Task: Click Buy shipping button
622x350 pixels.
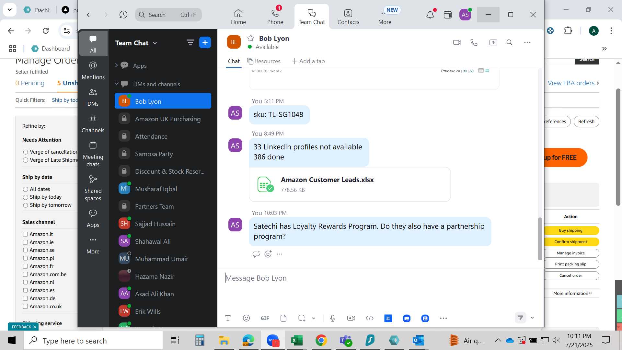Action: coord(570,230)
